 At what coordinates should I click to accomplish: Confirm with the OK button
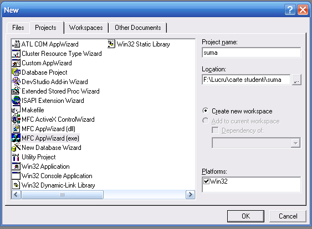pyautogui.click(x=245, y=216)
